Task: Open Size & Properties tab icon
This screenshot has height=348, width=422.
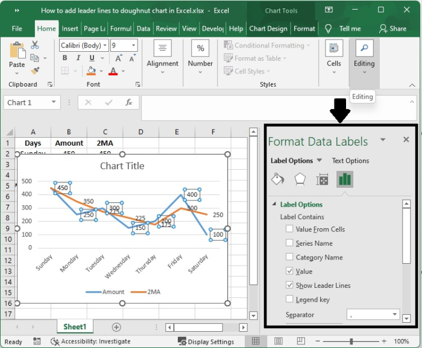Action: [322, 179]
